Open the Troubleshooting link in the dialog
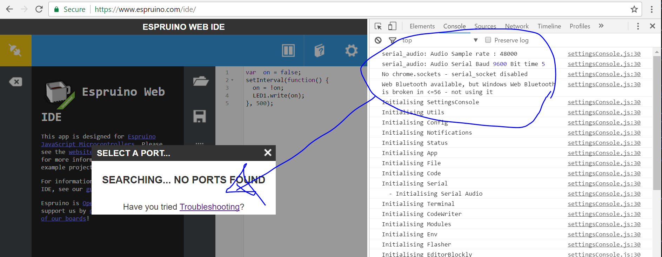 (209, 207)
